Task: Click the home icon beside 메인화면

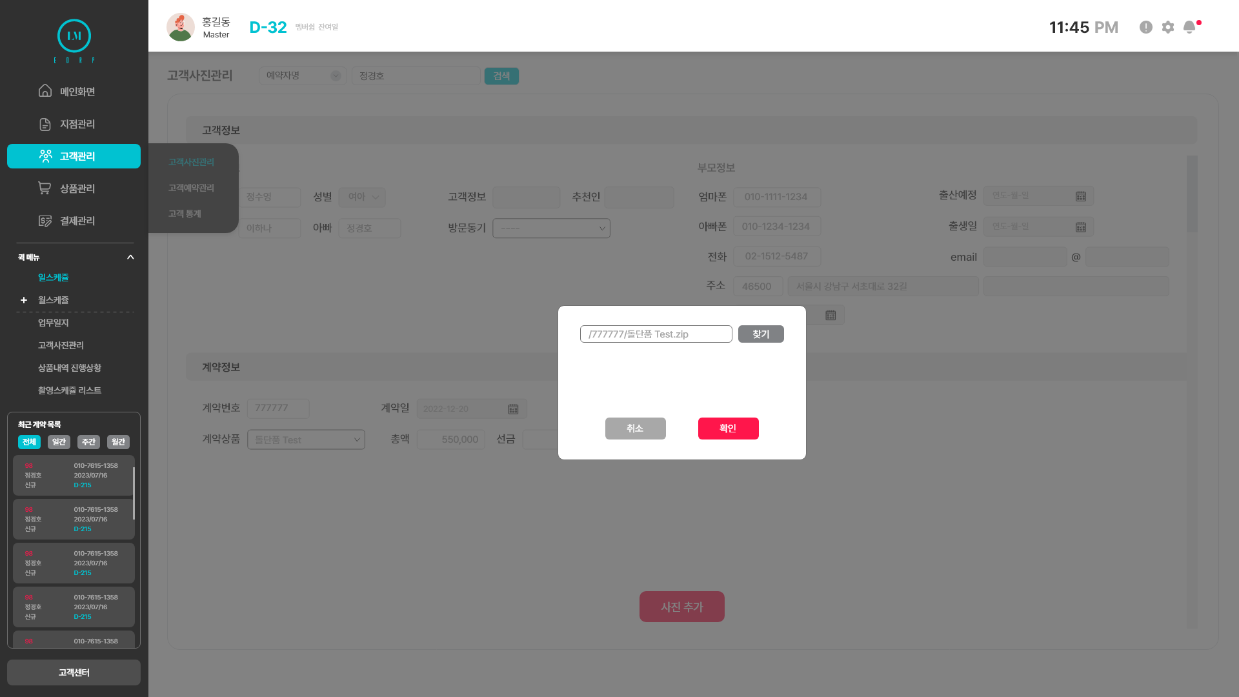Action: coord(45,91)
